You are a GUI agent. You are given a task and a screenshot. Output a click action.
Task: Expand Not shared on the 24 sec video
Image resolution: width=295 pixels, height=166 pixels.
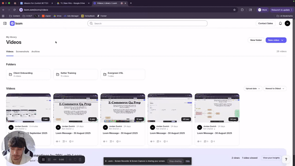(x=209, y=129)
